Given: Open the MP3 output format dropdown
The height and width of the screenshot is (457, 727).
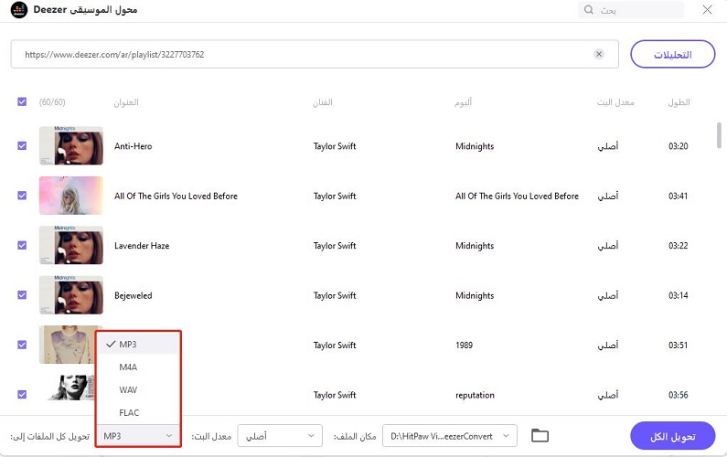Looking at the screenshot, I should point(138,436).
